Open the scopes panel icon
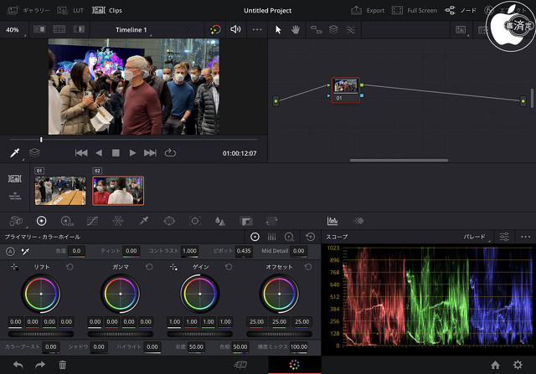This screenshot has width=536, height=374. [332, 221]
